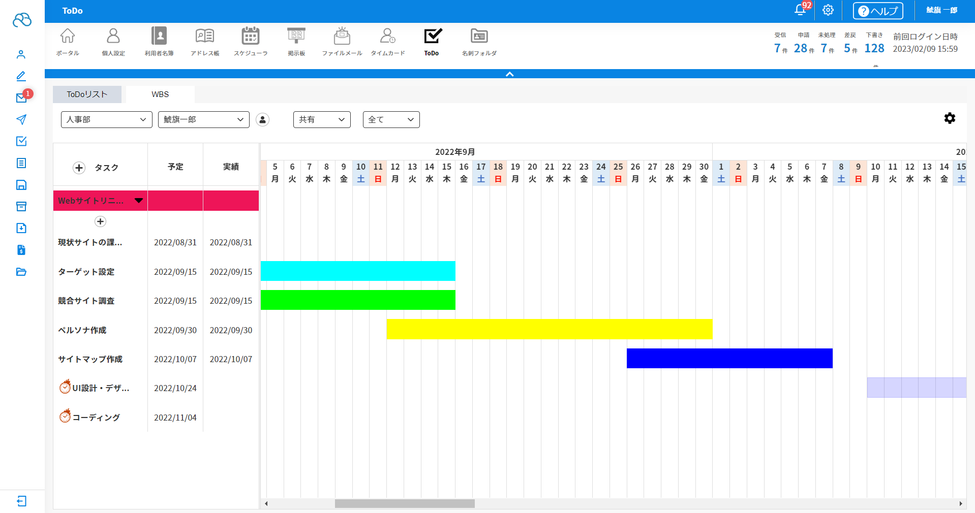Open the WBS settings gear icon

[x=950, y=118]
